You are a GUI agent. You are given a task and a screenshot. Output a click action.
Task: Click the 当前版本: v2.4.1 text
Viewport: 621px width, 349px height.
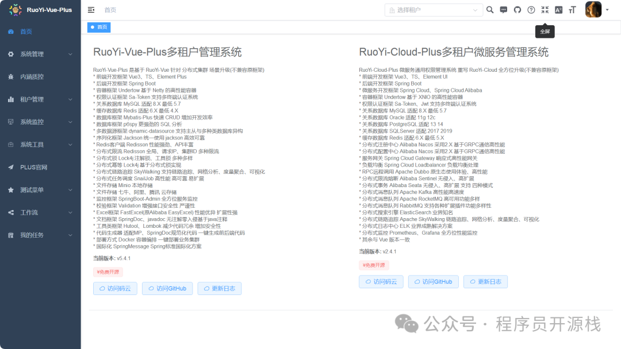coord(377,252)
